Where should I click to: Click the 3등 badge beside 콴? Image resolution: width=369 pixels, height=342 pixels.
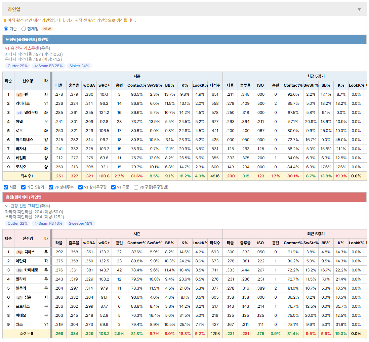[x=19, y=94]
